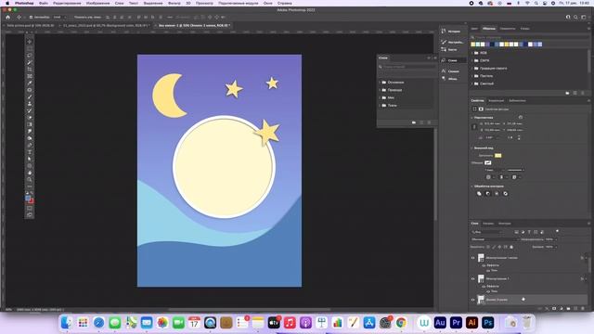Hide the Многоугольник 1 копия layer

[472, 258]
